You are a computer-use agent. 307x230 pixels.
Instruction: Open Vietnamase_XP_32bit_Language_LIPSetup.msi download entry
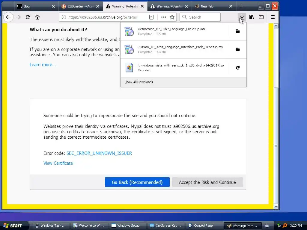click(x=175, y=31)
